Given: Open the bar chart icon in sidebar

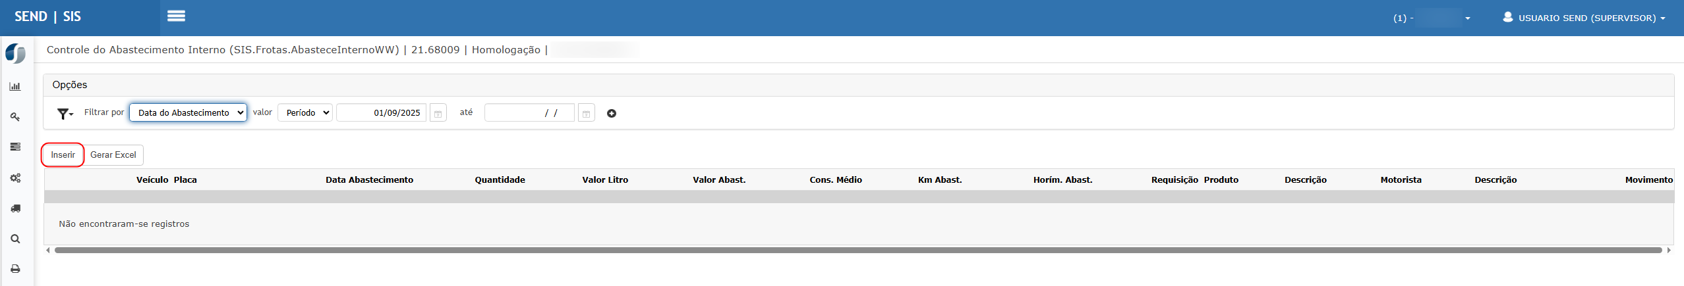Looking at the screenshot, I should [x=15, y=86].
